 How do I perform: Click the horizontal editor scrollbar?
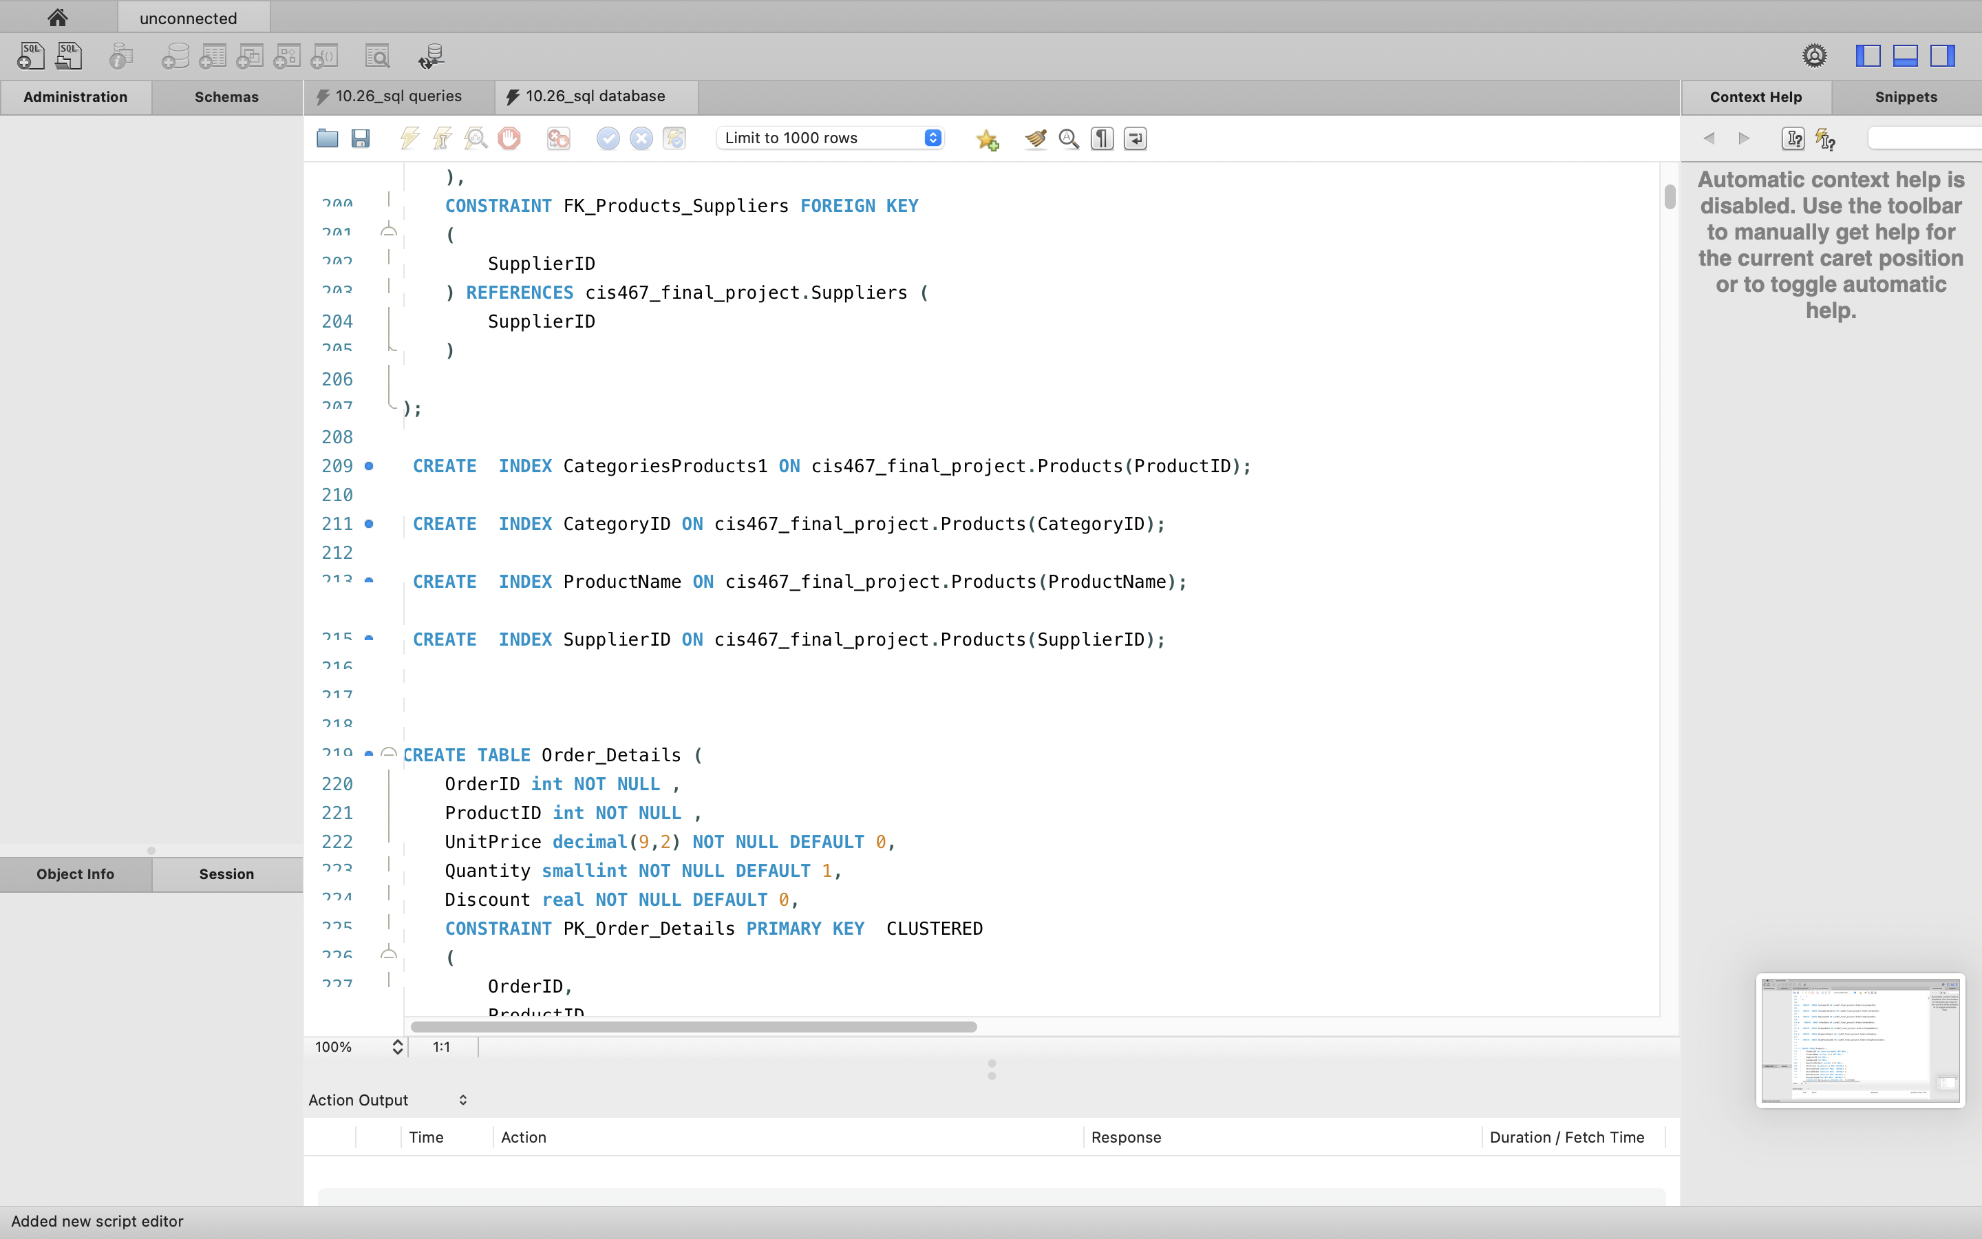click(x=693, y=1027)
